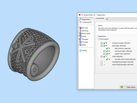Open Combined Fix icon in sidebar
Viewport: 137px width, 103px height.
click(x=80, y=22)
